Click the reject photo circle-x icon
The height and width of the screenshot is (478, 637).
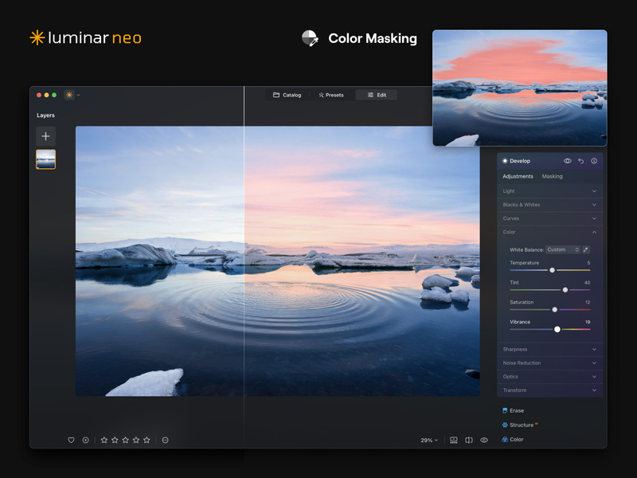tap(85, 440)
